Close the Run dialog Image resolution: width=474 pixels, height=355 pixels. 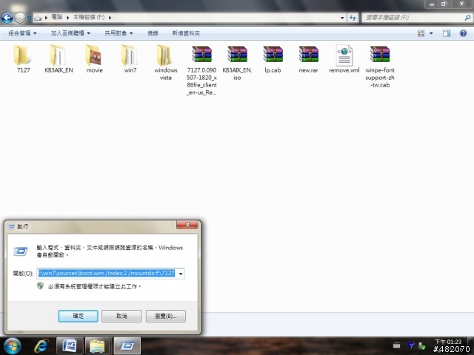pyautogui.click(x=187, y=225)
